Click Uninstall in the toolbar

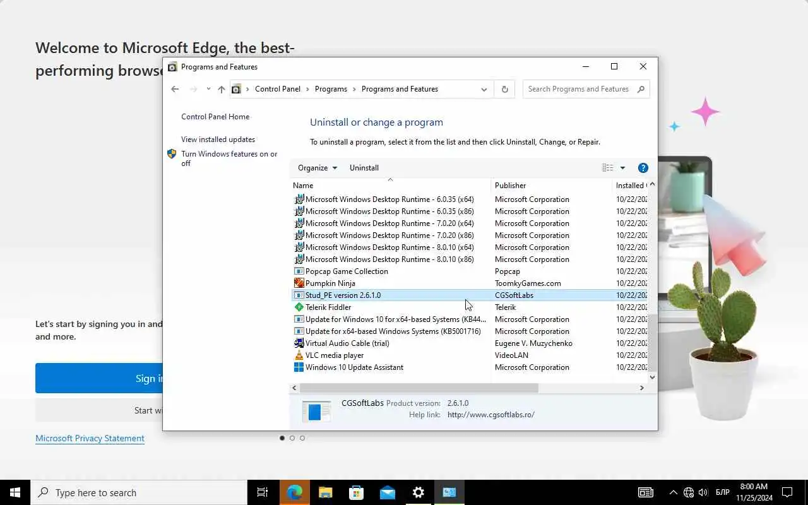click(364, 168)
